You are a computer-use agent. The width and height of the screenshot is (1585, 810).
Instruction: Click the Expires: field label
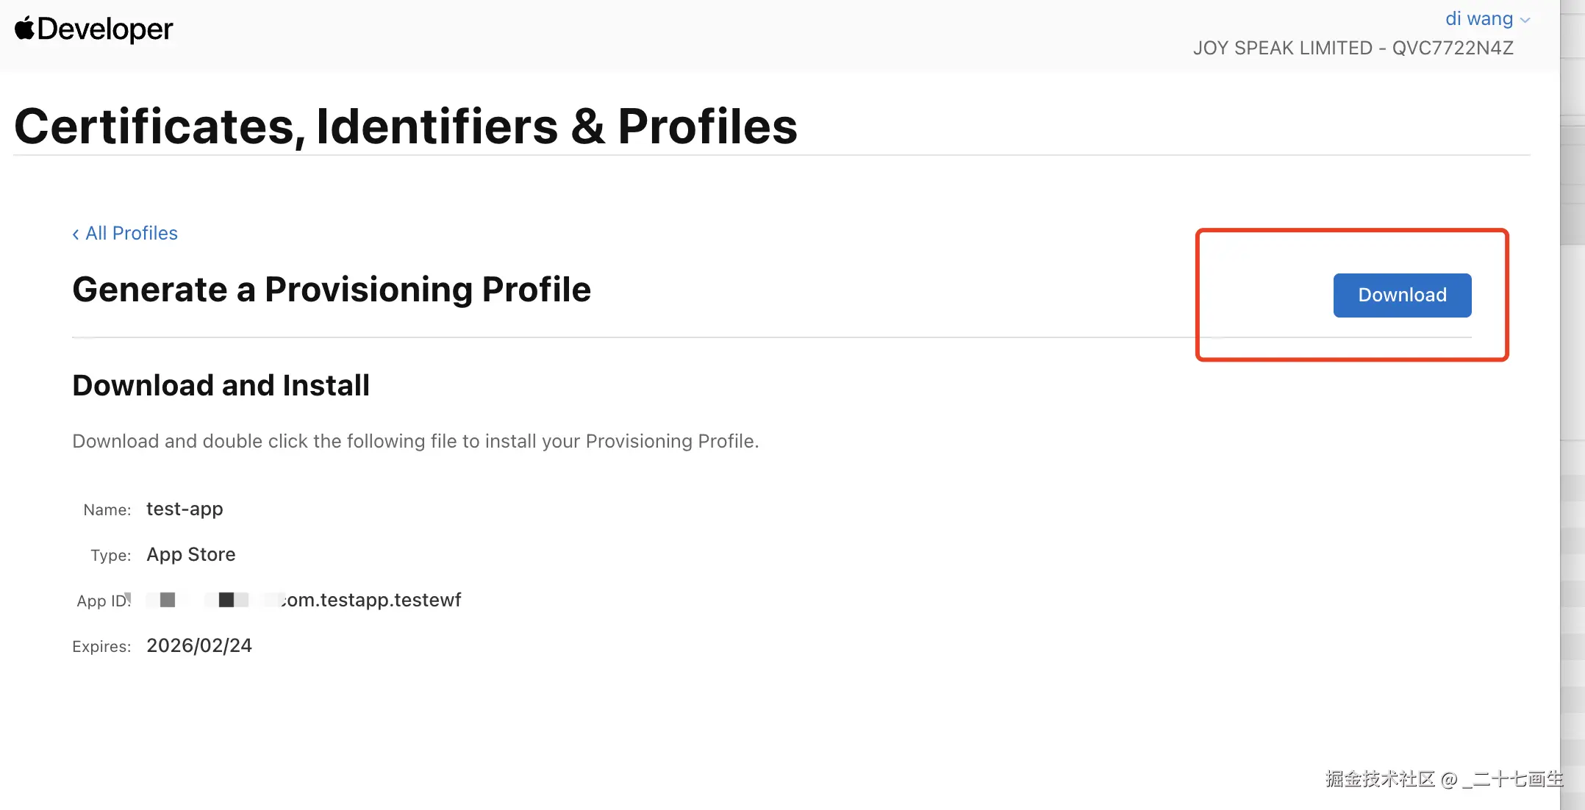click(101, 647)
